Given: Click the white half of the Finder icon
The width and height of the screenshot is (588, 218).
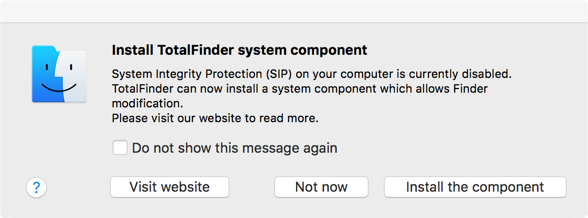Looking at the screenshot, I should (74, 74).
